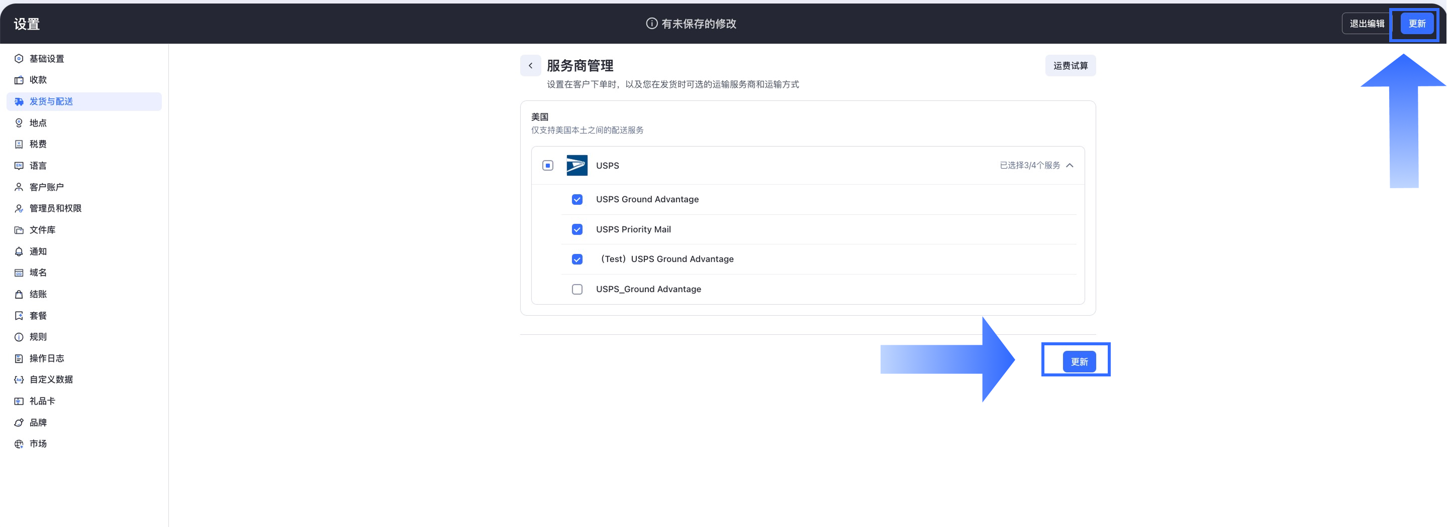Click the market globe icon
Viewport: 1448px width, 527px height.
(19, 444)
